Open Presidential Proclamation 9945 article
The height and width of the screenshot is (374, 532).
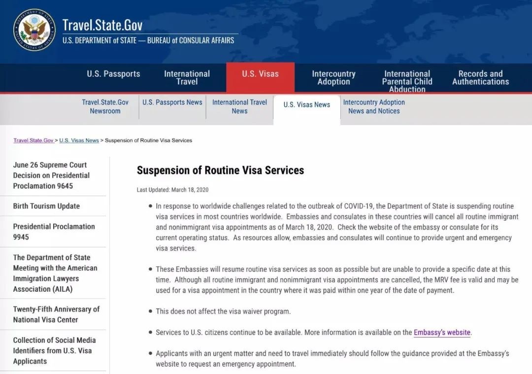[x=54, y=232]
